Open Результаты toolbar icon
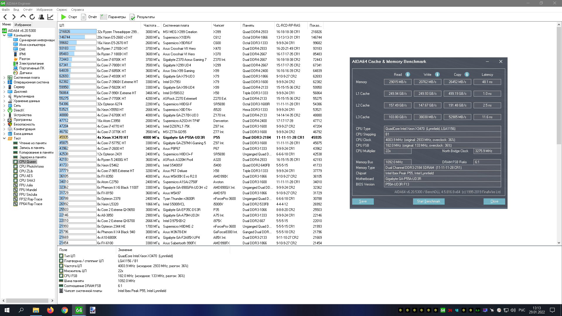The width and height of the screenshot is (562, 316). [132, 17]
